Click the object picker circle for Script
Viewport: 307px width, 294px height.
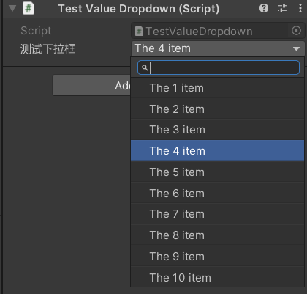(296, 31)
